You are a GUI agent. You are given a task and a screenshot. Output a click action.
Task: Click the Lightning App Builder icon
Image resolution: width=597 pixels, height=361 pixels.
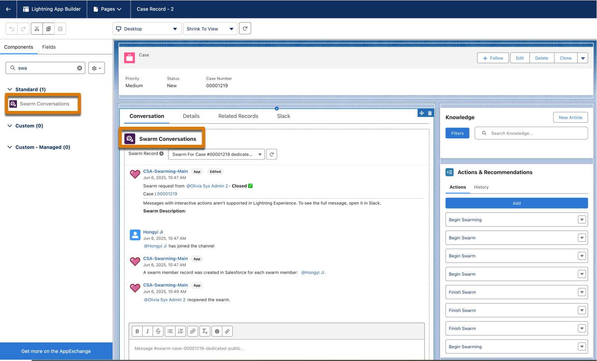click(26, 9)
